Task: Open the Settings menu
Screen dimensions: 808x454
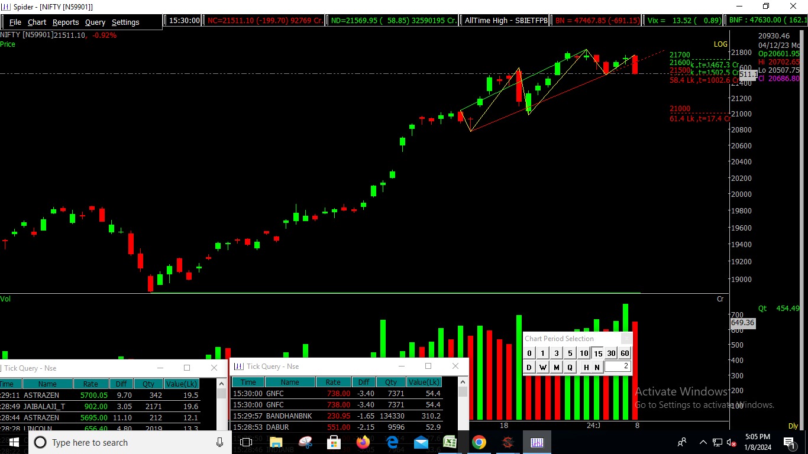Action: 125,22
